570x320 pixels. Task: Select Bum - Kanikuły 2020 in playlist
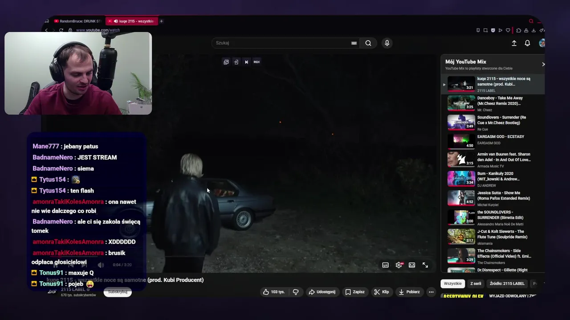point(493,179)
